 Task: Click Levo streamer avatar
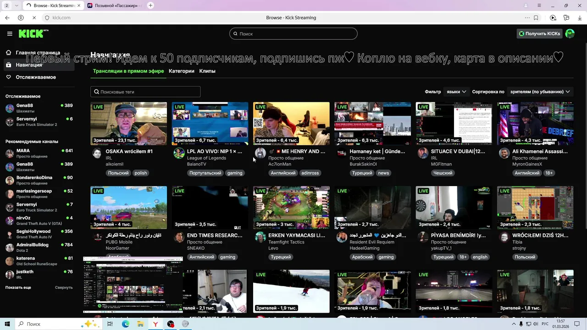260,237
